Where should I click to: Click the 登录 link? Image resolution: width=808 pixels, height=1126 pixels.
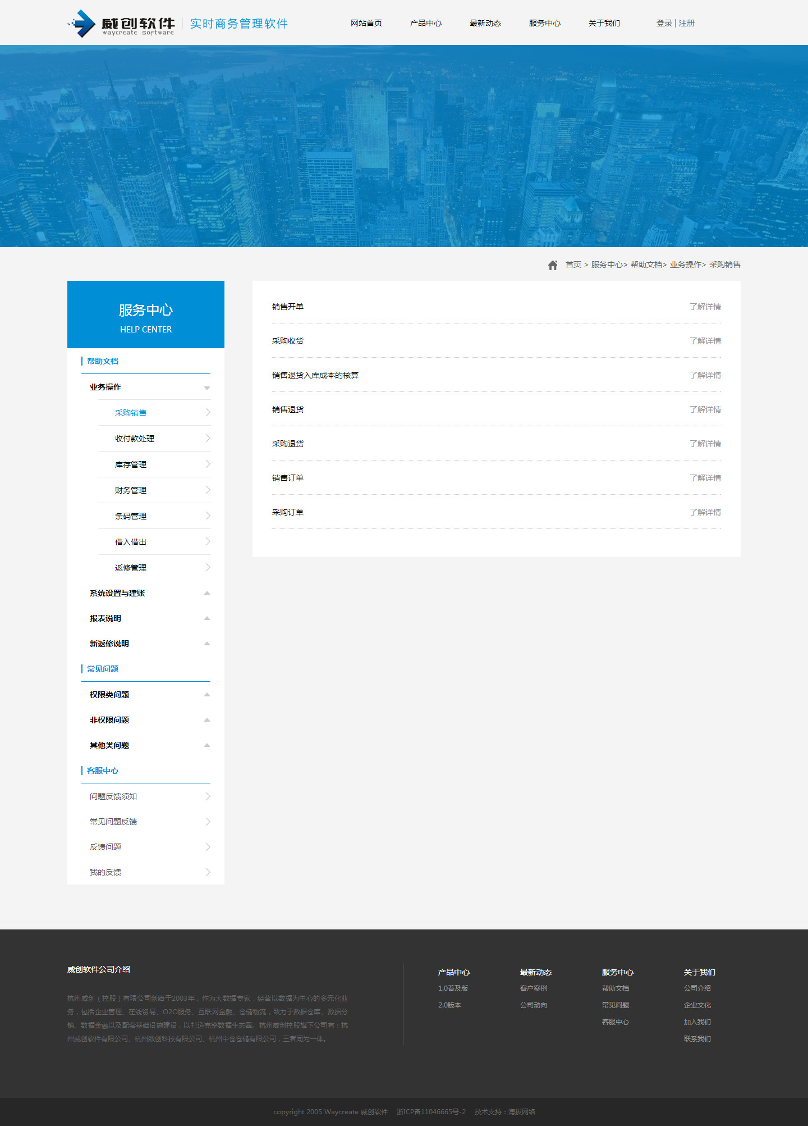(x=664, y=23)
